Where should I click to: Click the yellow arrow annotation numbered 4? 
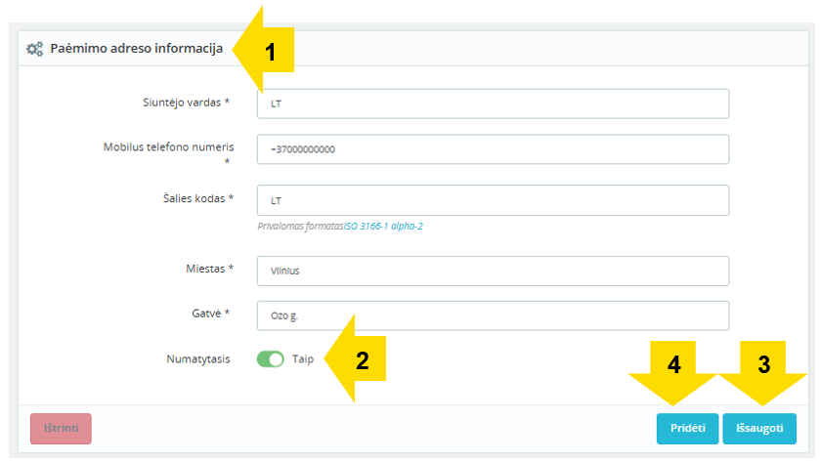(672, 372)
